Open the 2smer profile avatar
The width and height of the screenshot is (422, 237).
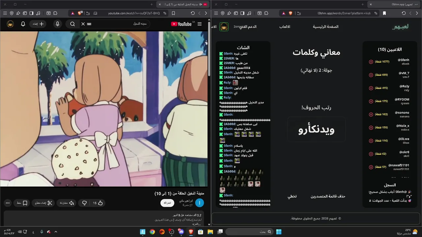(x=224, y=27)
